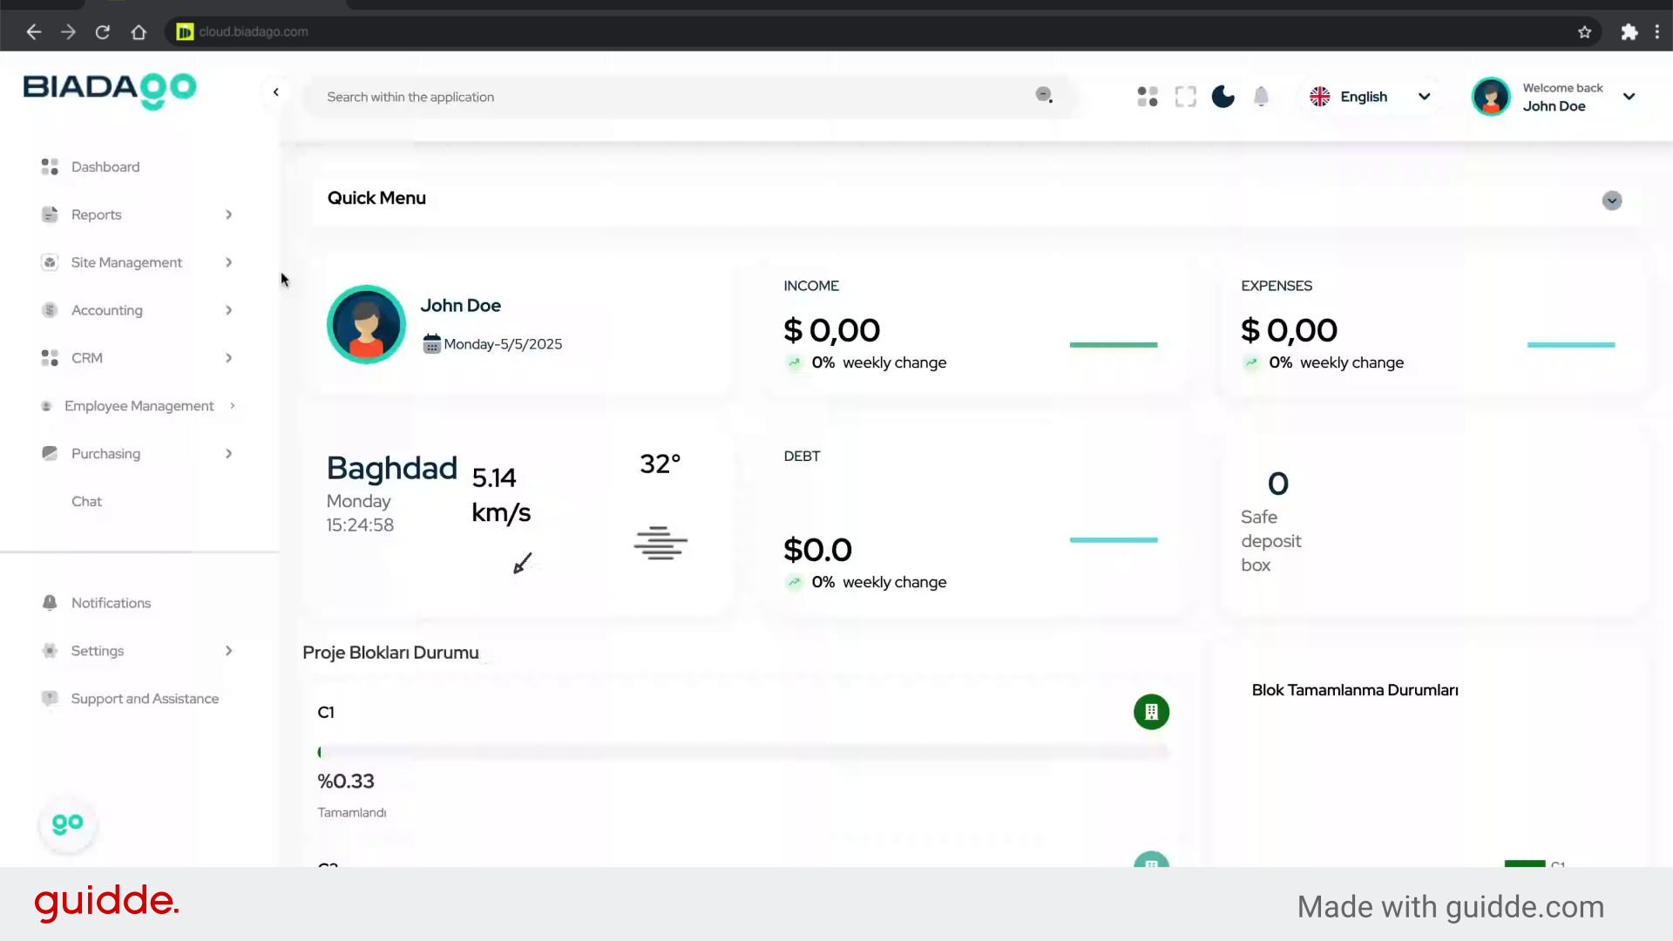Screen dimensions: 1673x941
Task: Click the search magnifier icon
Action: pyautogui.click(x=1043, y=95)
